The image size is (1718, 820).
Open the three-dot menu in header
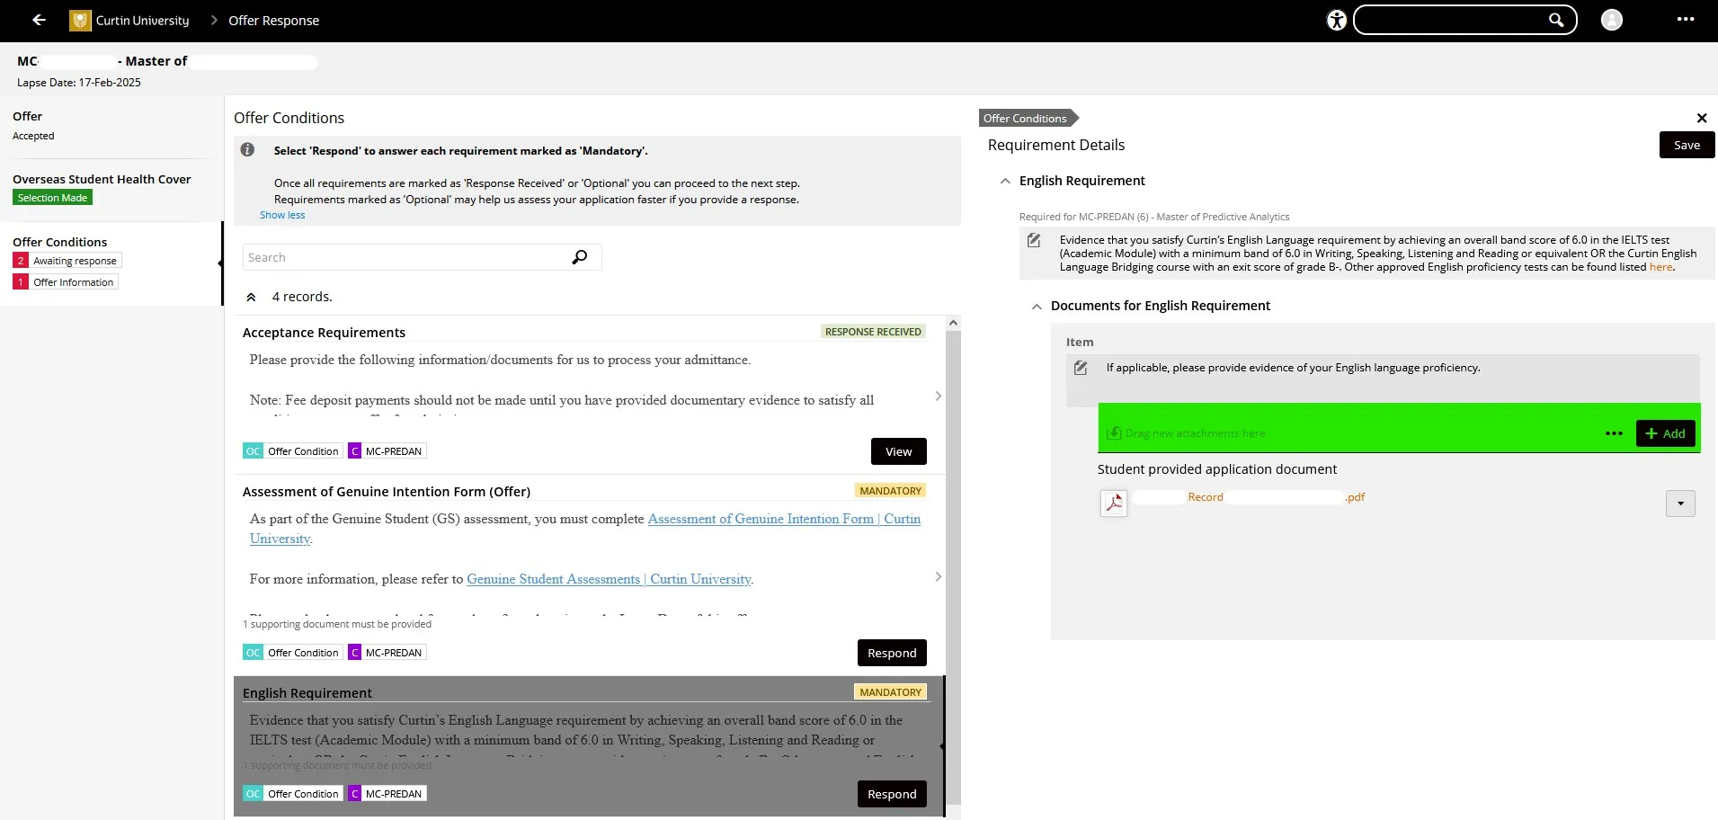[1686, 20]
